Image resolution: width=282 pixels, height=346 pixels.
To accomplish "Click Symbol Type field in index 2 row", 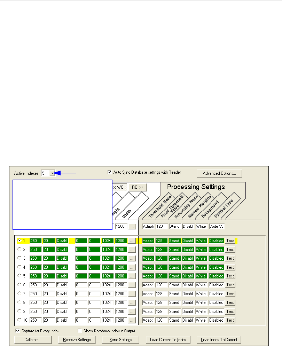I will [x=217, y=249].
